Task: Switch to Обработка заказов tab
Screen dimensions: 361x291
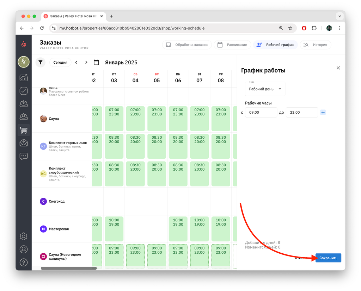Action: (x=187, y=45)
